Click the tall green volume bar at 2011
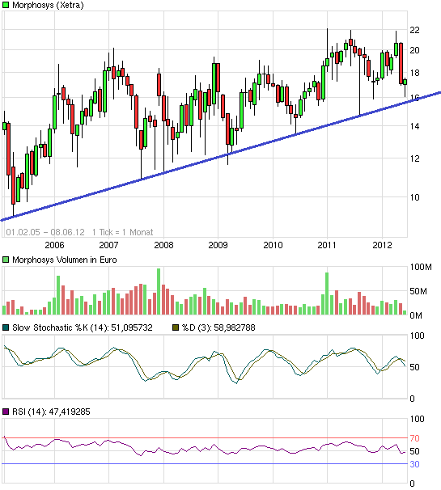Viewport: 441px width, 490px height. tap(327, 294)
